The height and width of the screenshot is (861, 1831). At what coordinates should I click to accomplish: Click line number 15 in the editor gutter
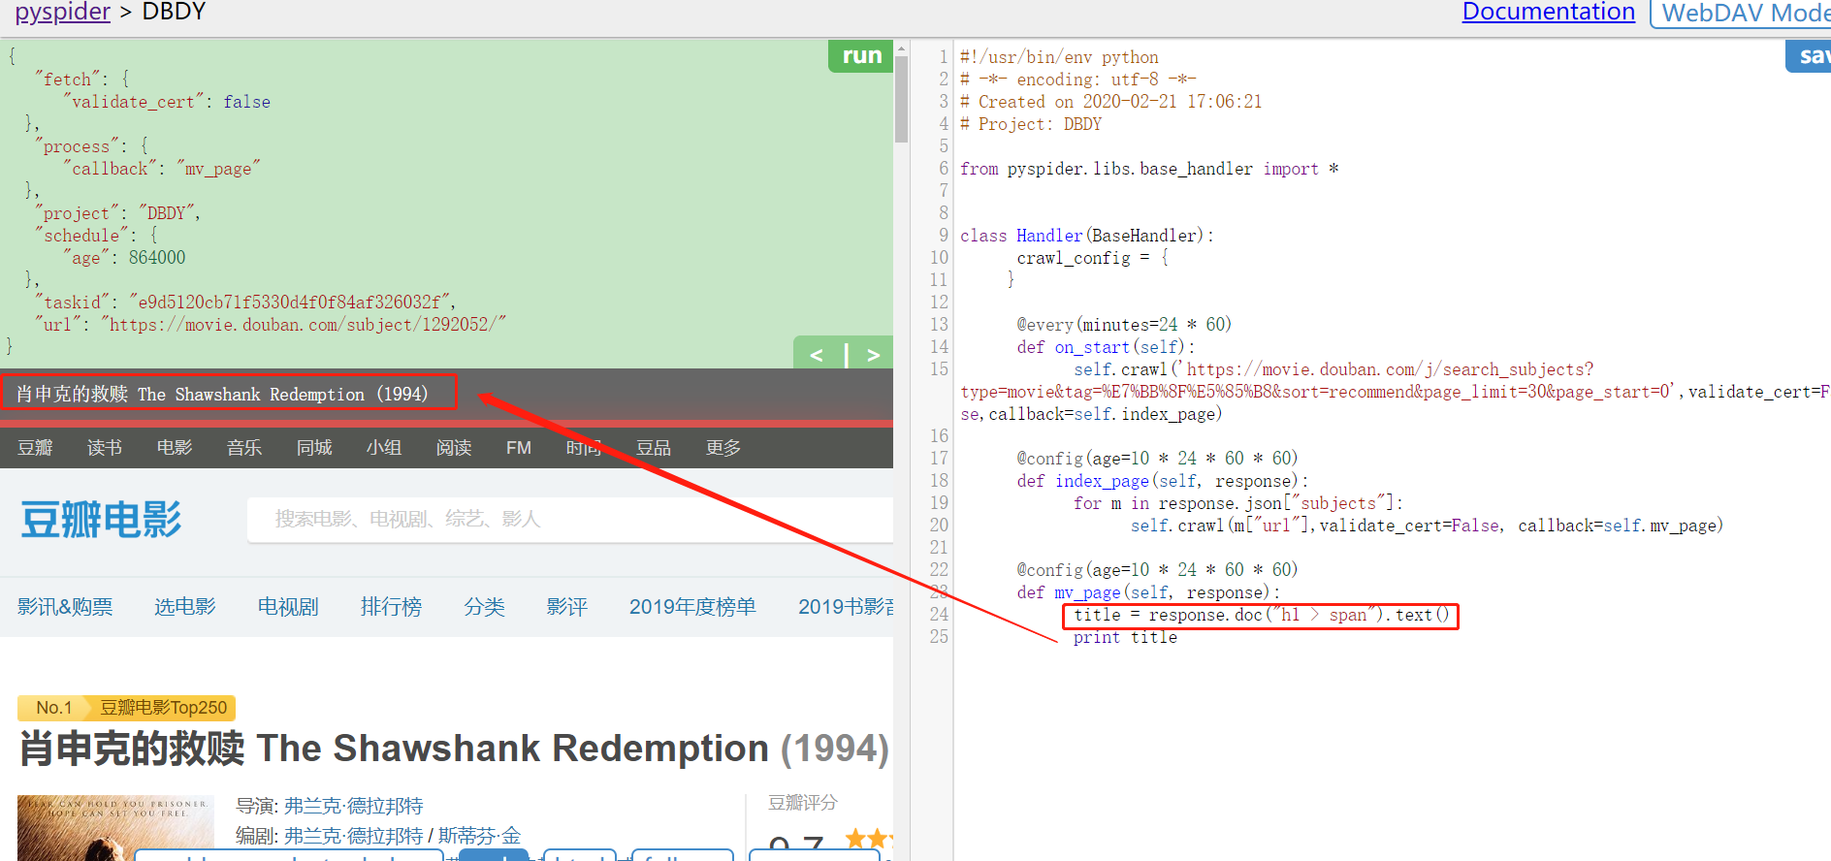(x=939, y=369)
